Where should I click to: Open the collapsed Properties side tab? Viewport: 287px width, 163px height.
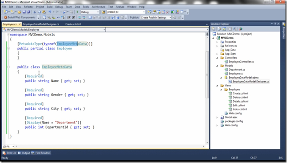coord(284,31)
